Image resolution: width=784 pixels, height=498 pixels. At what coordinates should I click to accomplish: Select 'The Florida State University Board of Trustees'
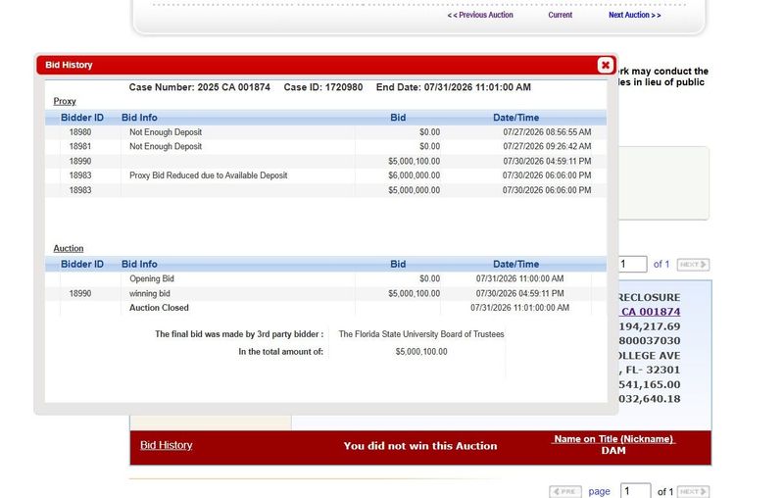tap(421, 334)
